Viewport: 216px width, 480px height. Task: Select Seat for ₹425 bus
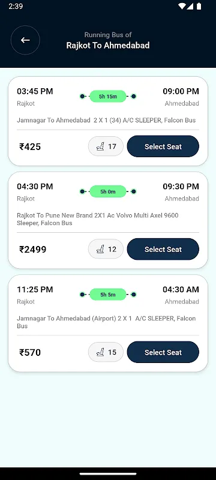(163, 146)
